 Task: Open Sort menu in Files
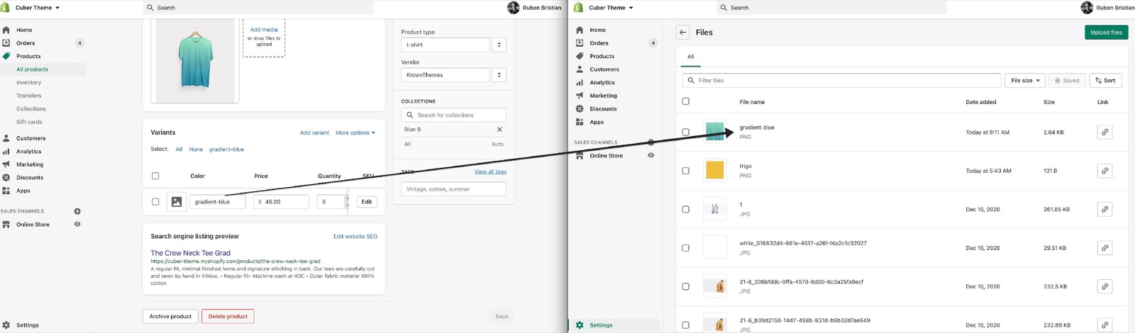pos(1105,81)
